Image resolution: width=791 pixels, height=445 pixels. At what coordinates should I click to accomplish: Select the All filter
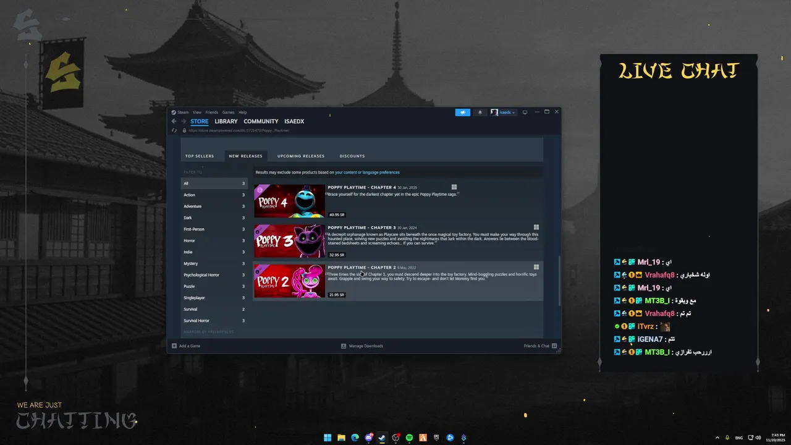coord(214,184)
